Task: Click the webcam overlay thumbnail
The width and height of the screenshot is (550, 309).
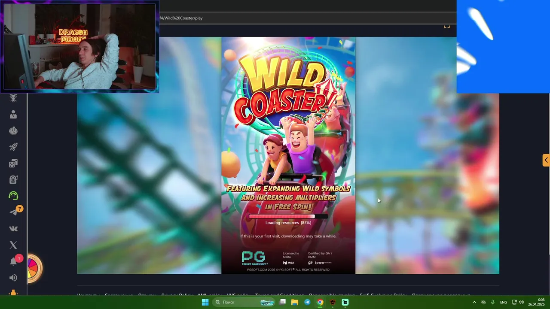Action: (79, 46)
